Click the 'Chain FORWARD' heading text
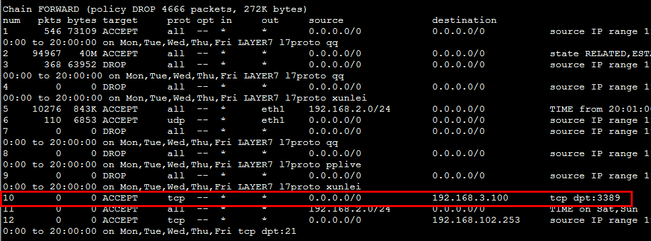651x241 pixels. tap(41, 9)
